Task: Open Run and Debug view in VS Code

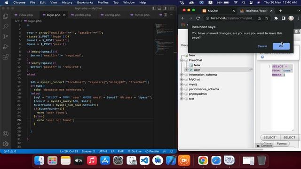Action: click(x=6, y=46)
